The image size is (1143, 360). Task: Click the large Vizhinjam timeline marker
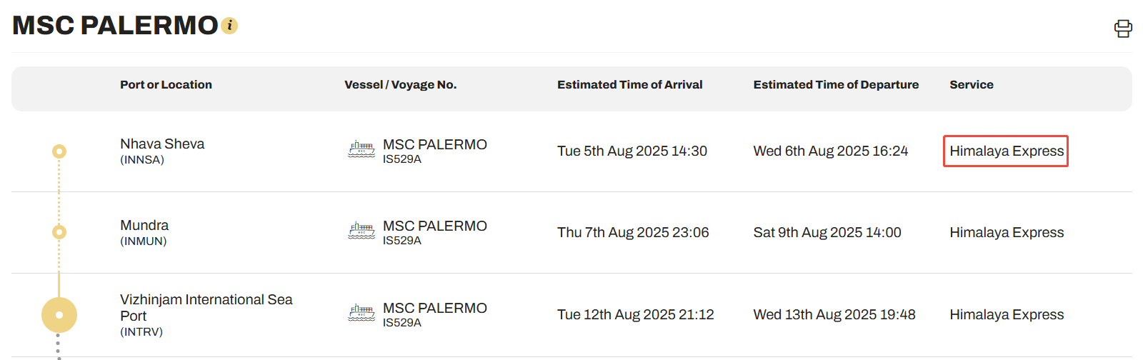tap(59, 315)
